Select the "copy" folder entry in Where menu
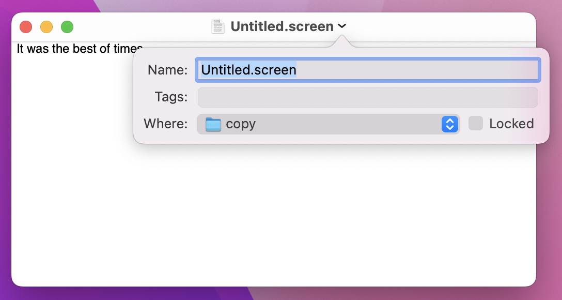 (241, 124)
